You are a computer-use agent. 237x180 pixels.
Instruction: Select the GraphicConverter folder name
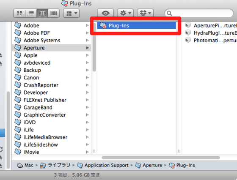point(44,115)
